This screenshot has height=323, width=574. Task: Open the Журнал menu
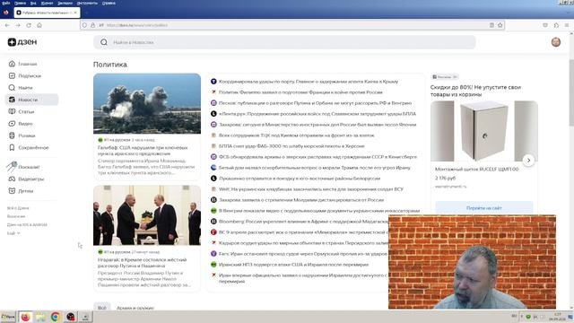(47, 3)
